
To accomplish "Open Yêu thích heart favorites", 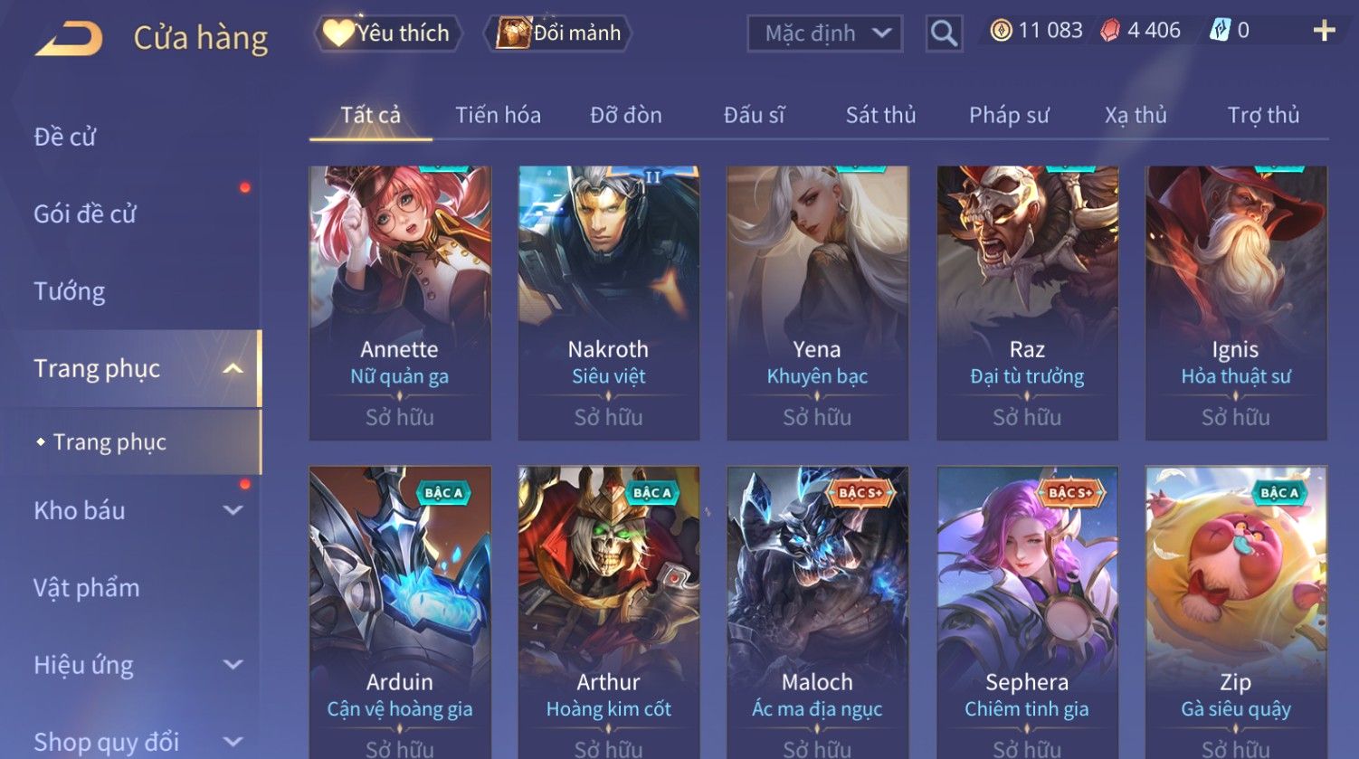I will [387, 33].
